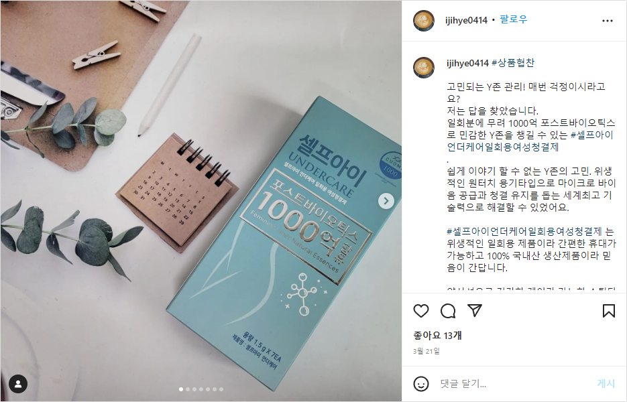627x402 pixels.
Task: Show tagged people icon on photo
Action: pos(18,384)
